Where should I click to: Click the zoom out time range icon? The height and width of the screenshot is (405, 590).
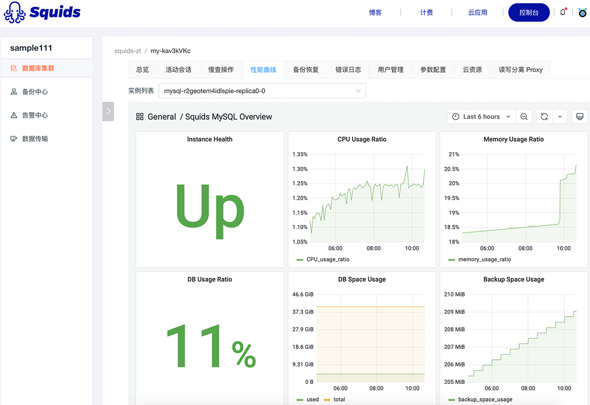click(524, 117)
